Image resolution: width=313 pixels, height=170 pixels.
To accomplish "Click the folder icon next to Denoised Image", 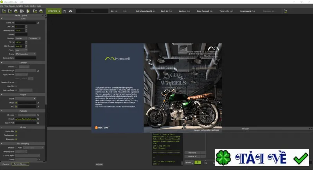I will [x=38, y=71].
